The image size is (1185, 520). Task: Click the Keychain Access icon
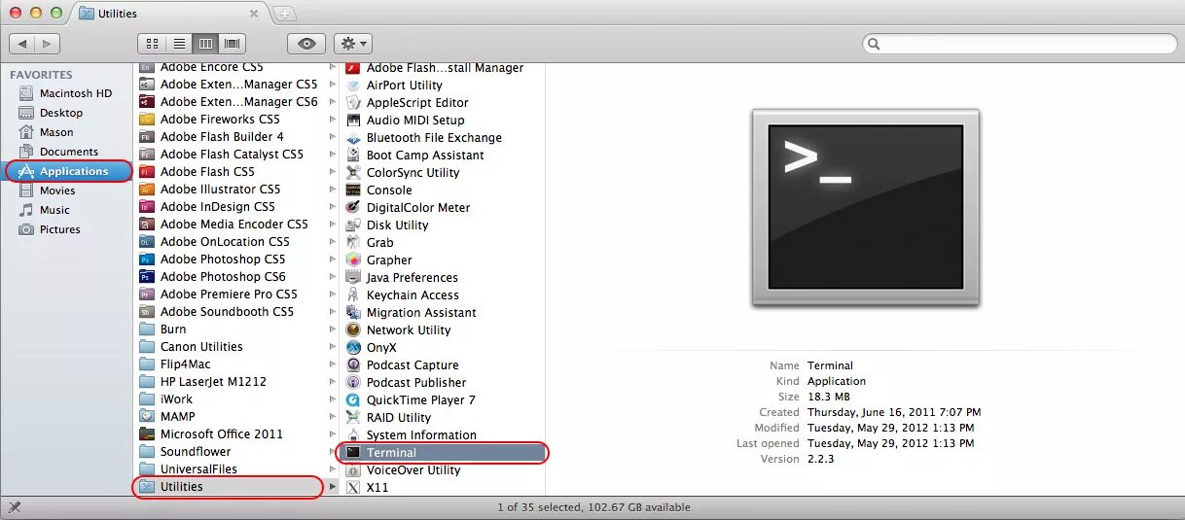354,295
